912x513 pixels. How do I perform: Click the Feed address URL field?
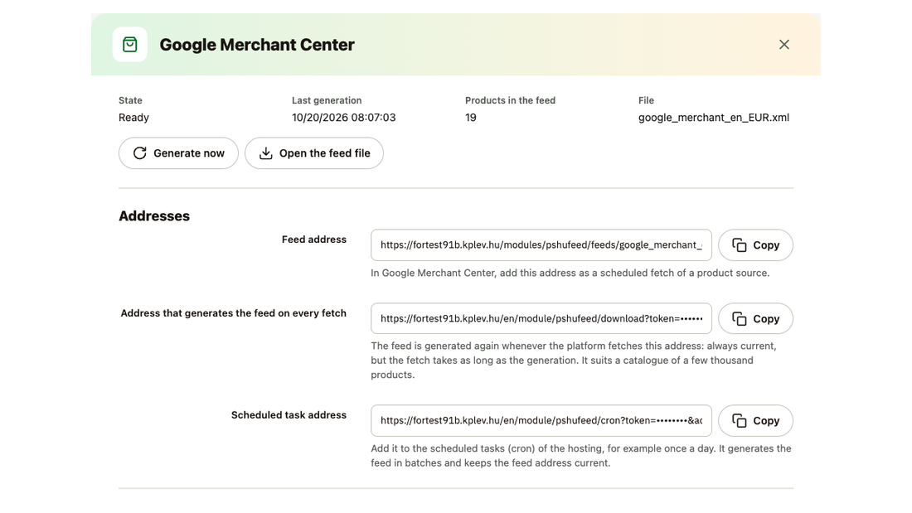pyautogui.click(x=541, y=244)
